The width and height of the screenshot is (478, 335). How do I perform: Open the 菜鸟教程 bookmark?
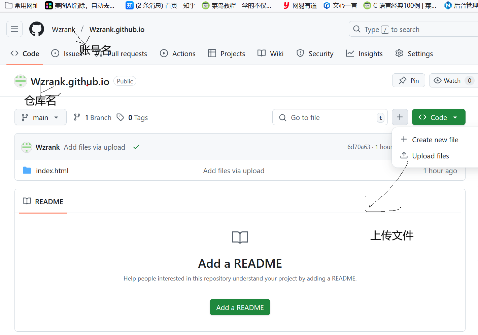point(237,5)
